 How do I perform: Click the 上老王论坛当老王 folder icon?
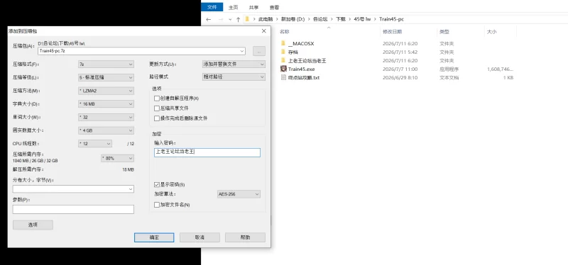(283, 60)
